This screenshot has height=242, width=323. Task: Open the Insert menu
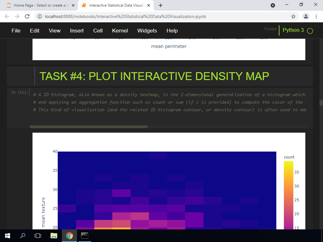pyautogui.click(x=77, y=31)
